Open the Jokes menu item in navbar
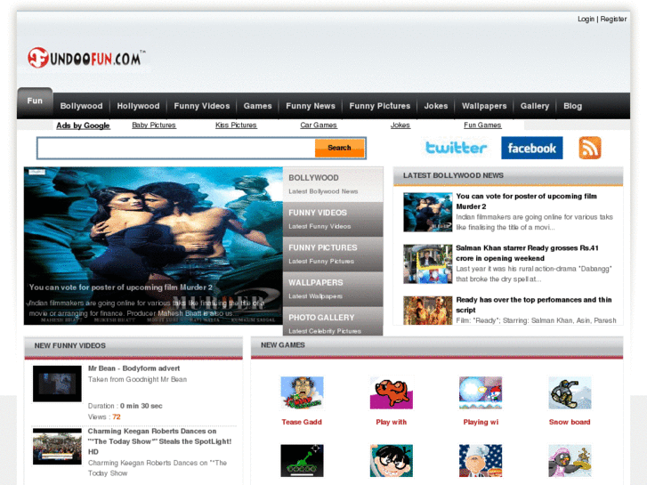Viewport: 647px width, 485px height. coord(436,106)
